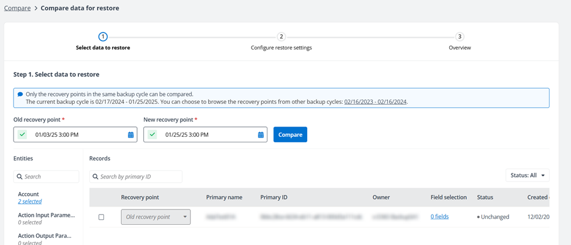Click the info speech bubble icon
Viewport: 571px width, 245px height.
(x=20, y=93)
